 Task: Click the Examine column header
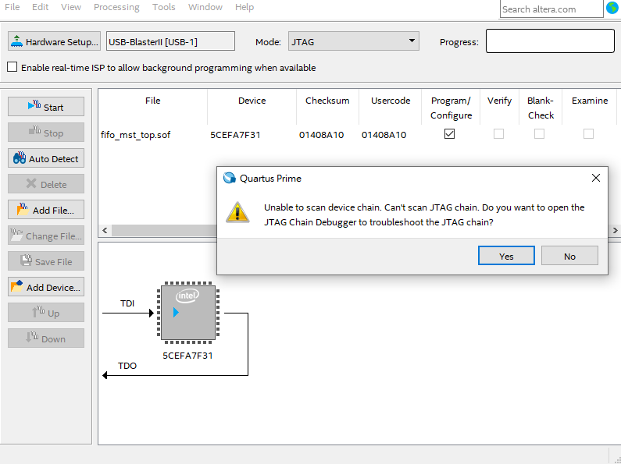click(589, 107)
